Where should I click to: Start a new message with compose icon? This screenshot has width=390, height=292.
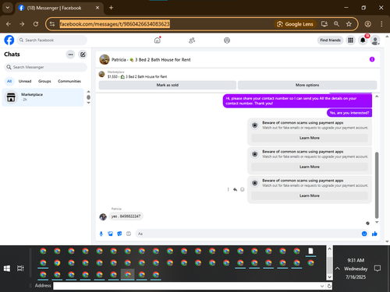pos(83,55)
